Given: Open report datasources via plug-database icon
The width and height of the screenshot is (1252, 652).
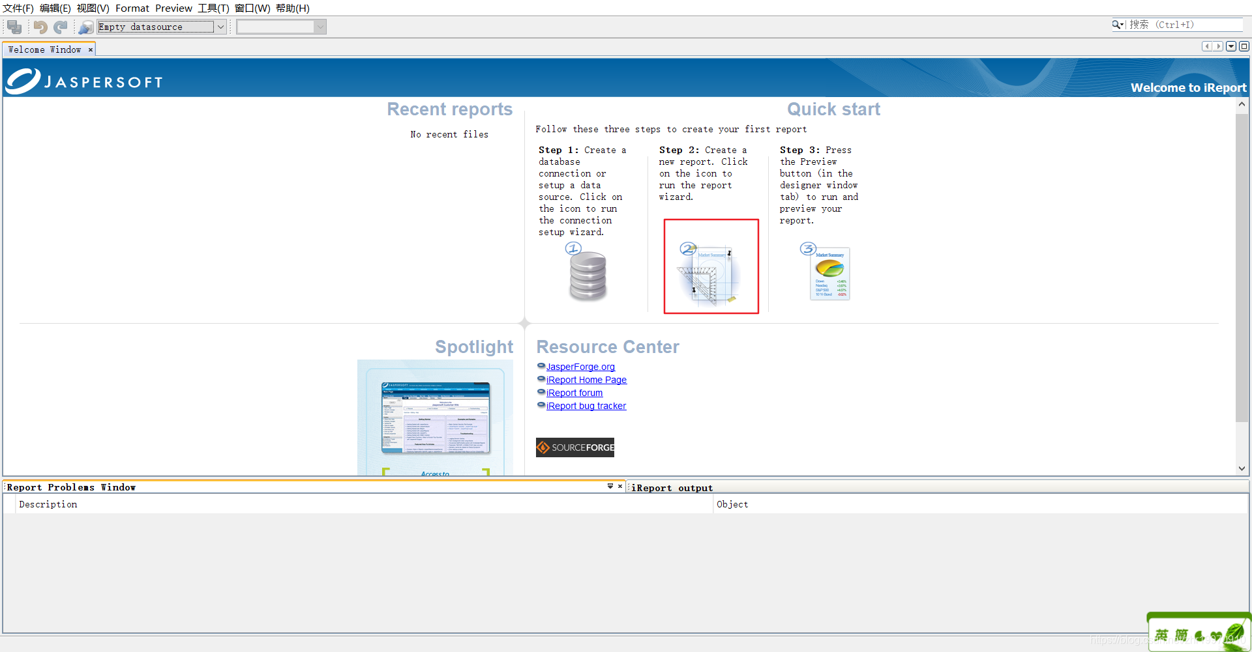Looking at the screenshot, I should point(86,27).
